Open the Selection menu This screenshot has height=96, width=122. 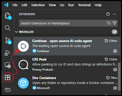pyautogui.click(x=38, y=5)
